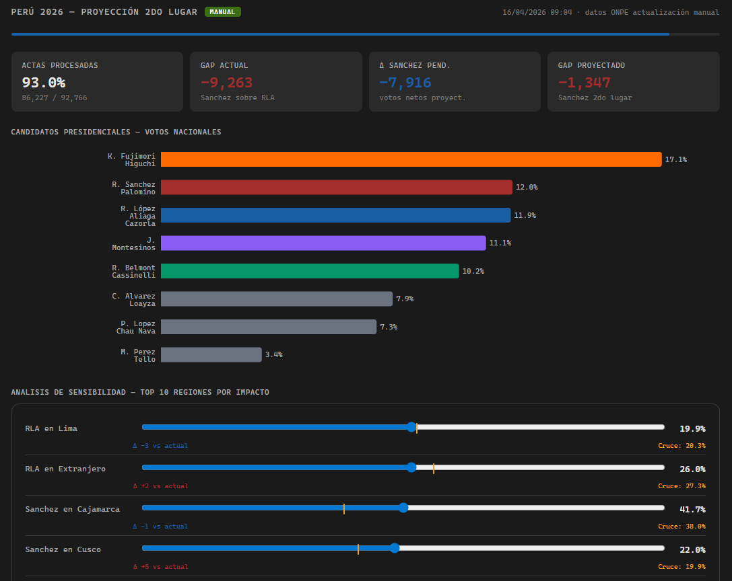This screenshot has width=732, height=581.
Task: Click orange Cruce marker on RLA Lima slider
Action: pos(417,428)
